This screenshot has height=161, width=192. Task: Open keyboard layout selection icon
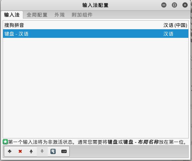[64, 151]
